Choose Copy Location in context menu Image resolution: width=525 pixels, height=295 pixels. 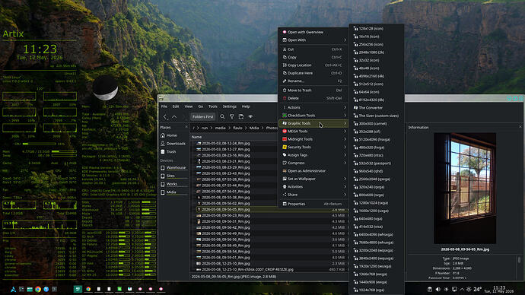coord(313,65)
